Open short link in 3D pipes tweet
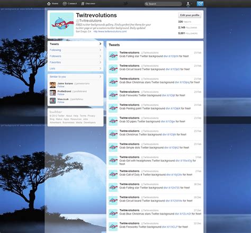This screenshot has width=251, height=233. tap(168, 121)
